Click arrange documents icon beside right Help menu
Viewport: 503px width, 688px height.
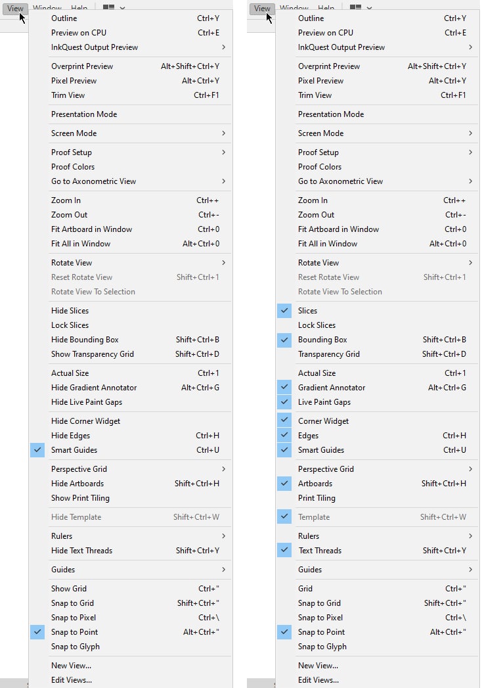point(355,8)
